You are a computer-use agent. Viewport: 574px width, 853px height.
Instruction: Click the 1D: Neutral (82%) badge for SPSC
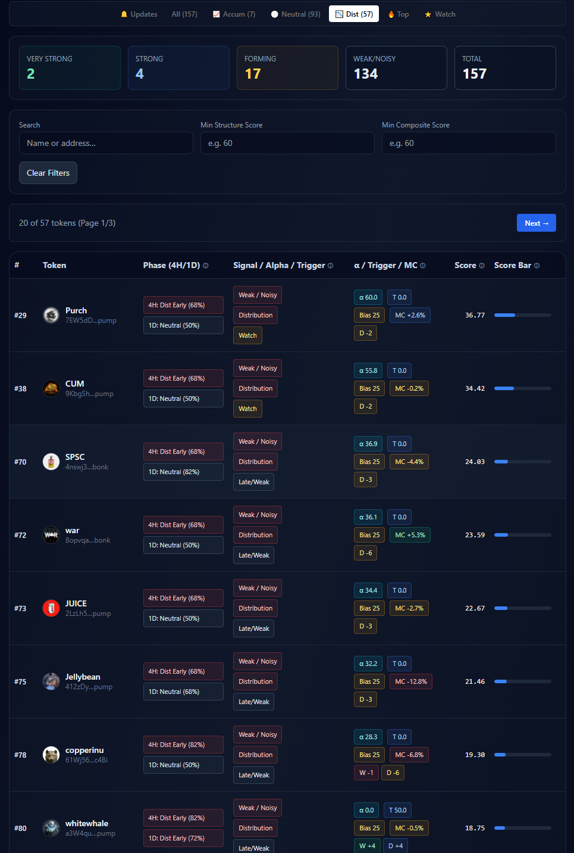click(x=183, y=472)
